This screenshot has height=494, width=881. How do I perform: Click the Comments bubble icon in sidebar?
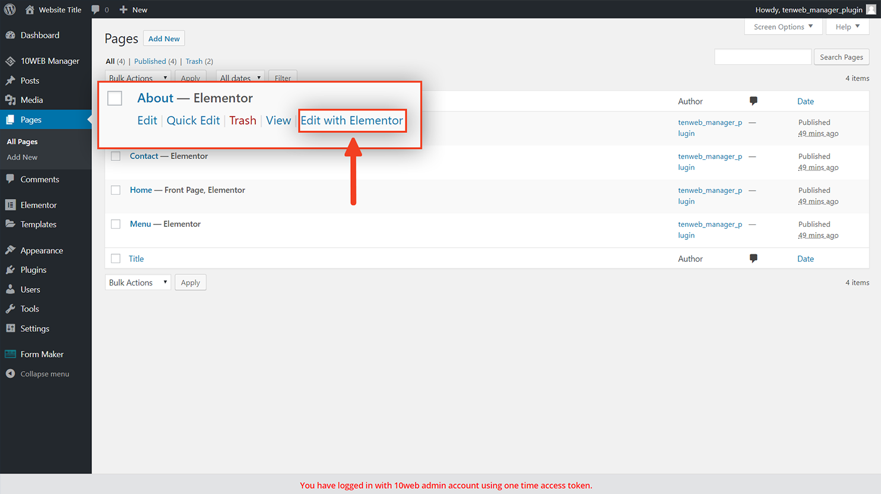[x=10, y=179]
